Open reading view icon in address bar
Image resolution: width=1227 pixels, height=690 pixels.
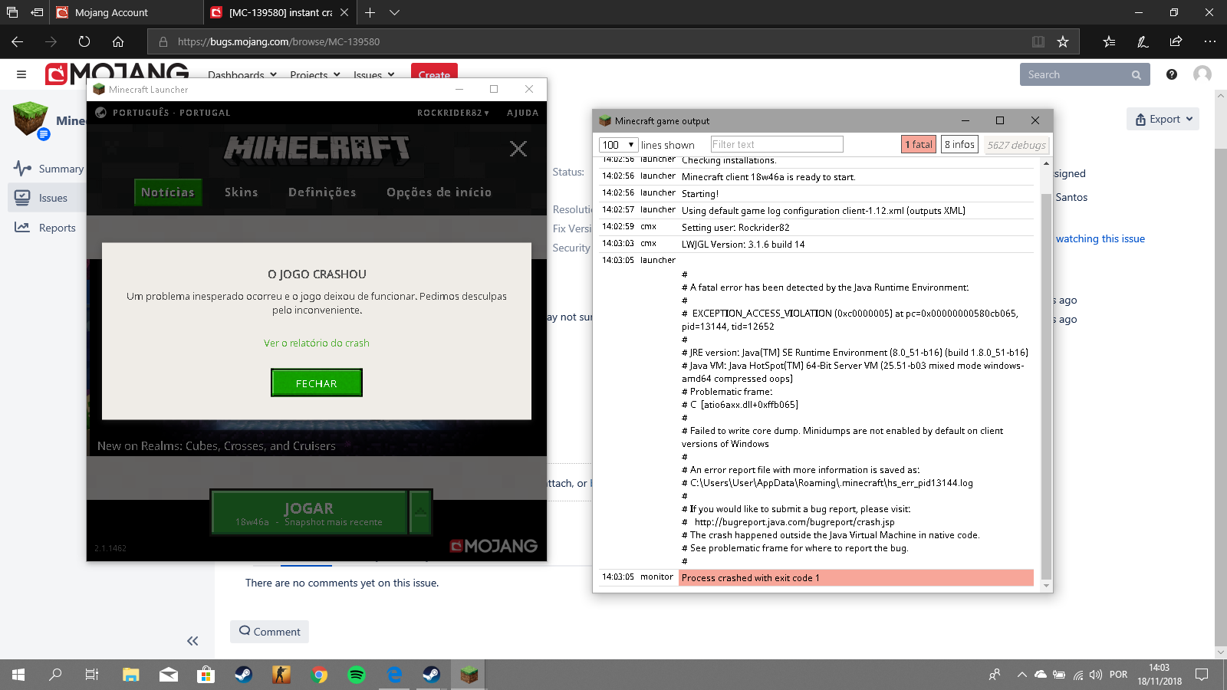pyautogui.click(x=1038, y=41)
